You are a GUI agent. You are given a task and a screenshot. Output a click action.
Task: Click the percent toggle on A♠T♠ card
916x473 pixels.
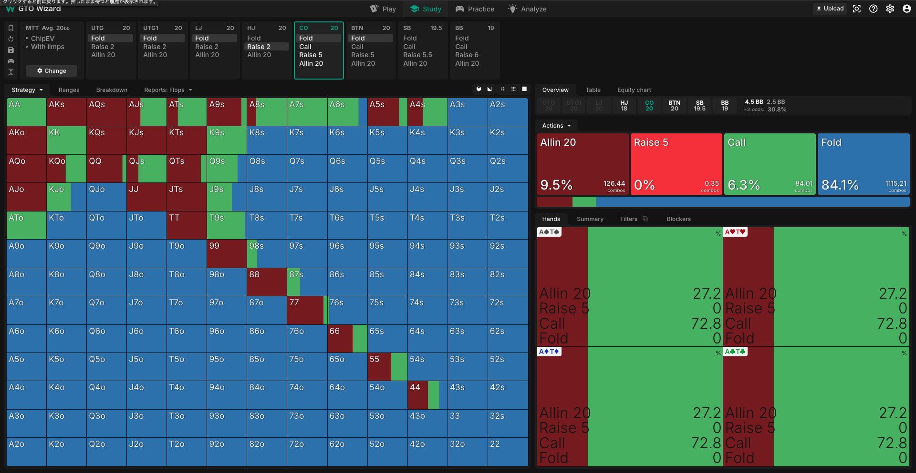pyautogui.click(x=718, y=234)
